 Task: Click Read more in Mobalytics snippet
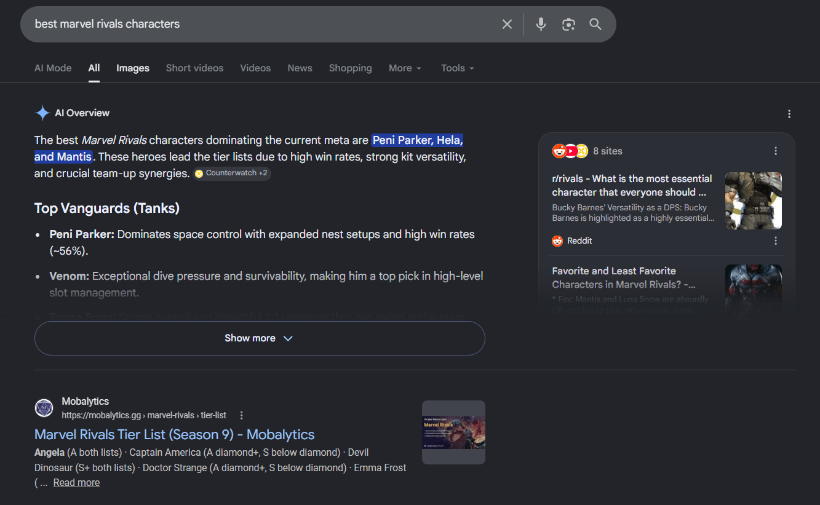(x=76, y=483)
